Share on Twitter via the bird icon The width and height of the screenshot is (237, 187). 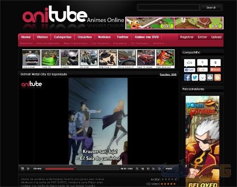coord(195,78)
